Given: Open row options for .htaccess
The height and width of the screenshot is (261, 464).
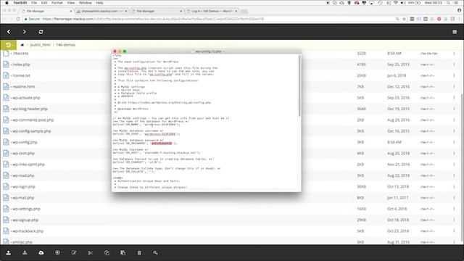Looking at the screenshot, I should click(454, 53).
